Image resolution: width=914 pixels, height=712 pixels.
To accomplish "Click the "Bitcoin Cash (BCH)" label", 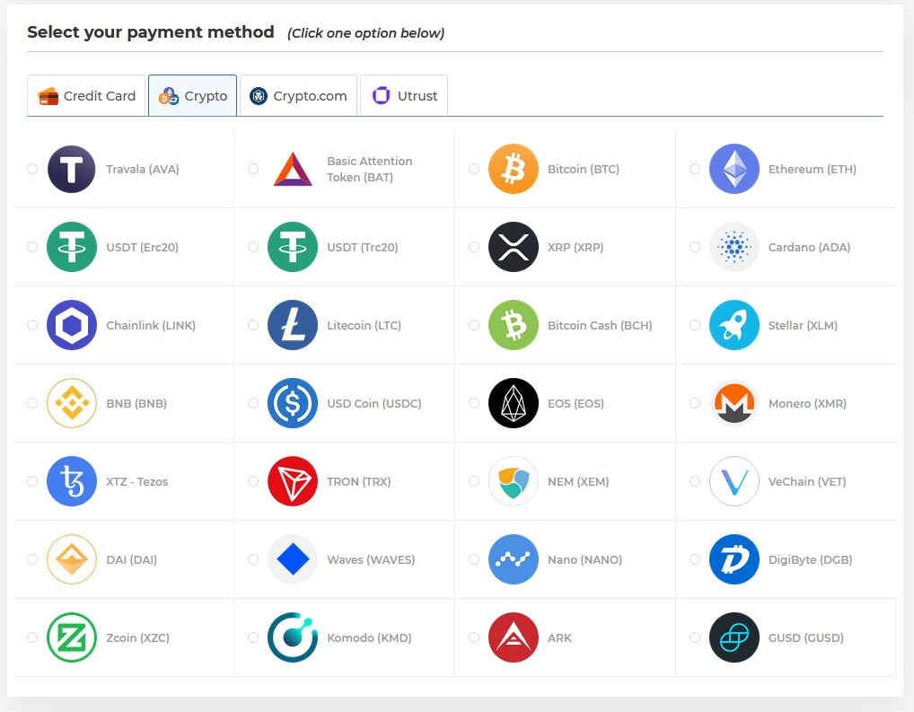I will (x=600, y=325).
